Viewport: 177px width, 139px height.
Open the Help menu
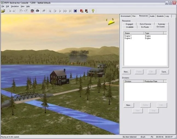tap(28, 7)
